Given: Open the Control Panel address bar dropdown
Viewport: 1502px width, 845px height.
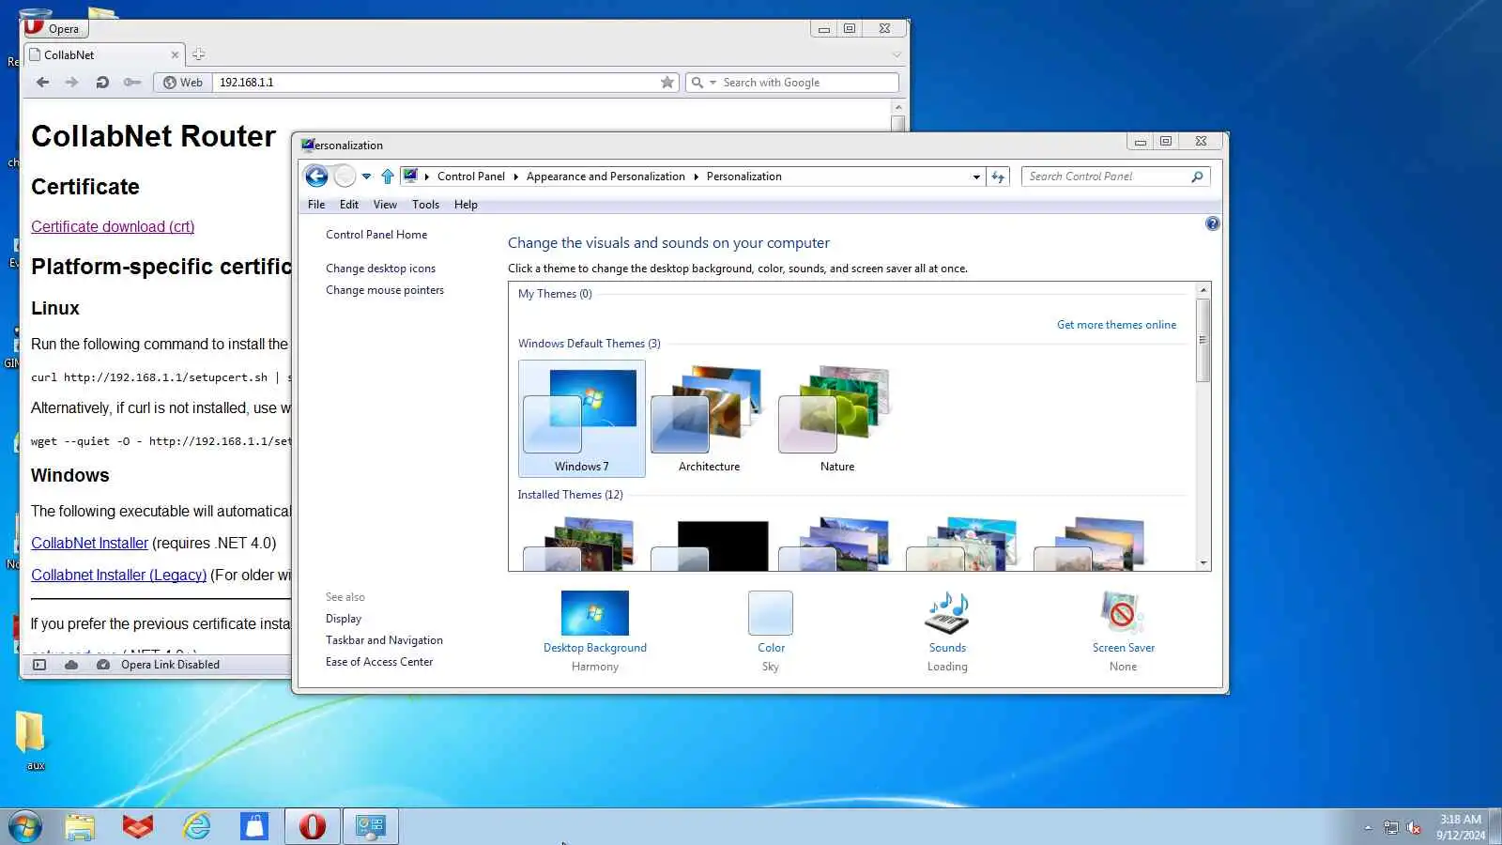Looking at the screenshot, I should [976, 177].
